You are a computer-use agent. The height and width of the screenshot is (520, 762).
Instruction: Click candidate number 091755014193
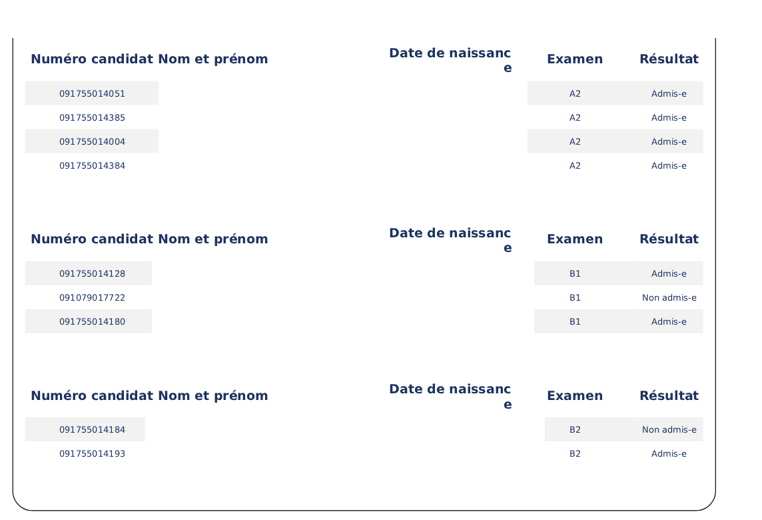click(92, 454)
